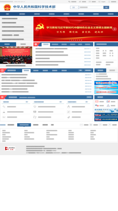
Task: Expand more link above the scissors icon column
Action: pos(27,102)
